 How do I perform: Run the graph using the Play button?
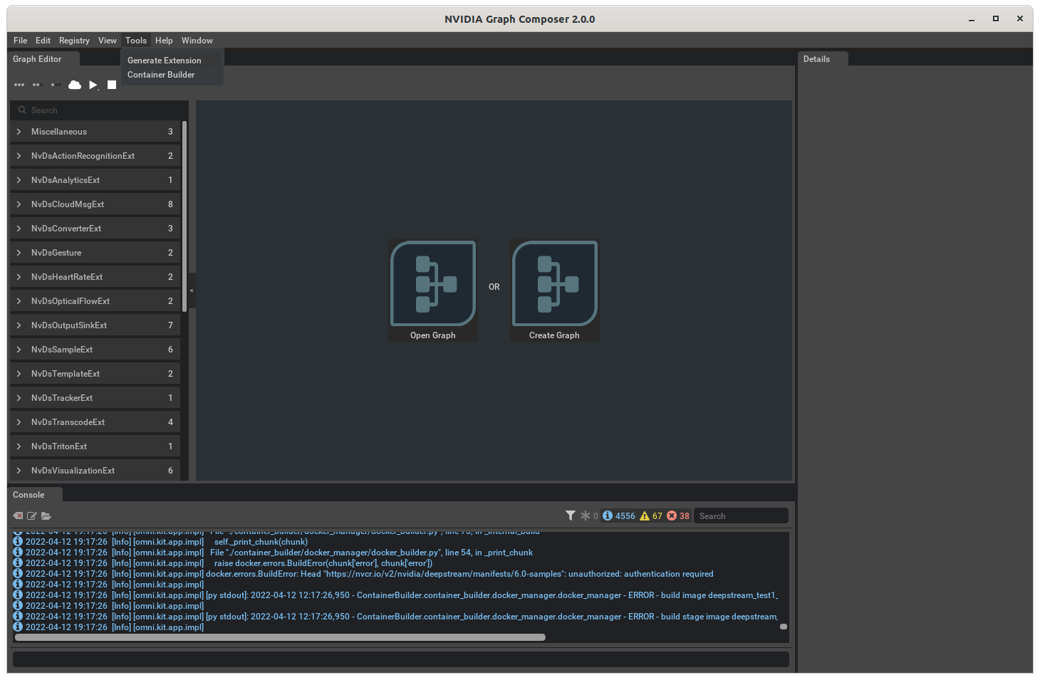click(x=93, y=84)
